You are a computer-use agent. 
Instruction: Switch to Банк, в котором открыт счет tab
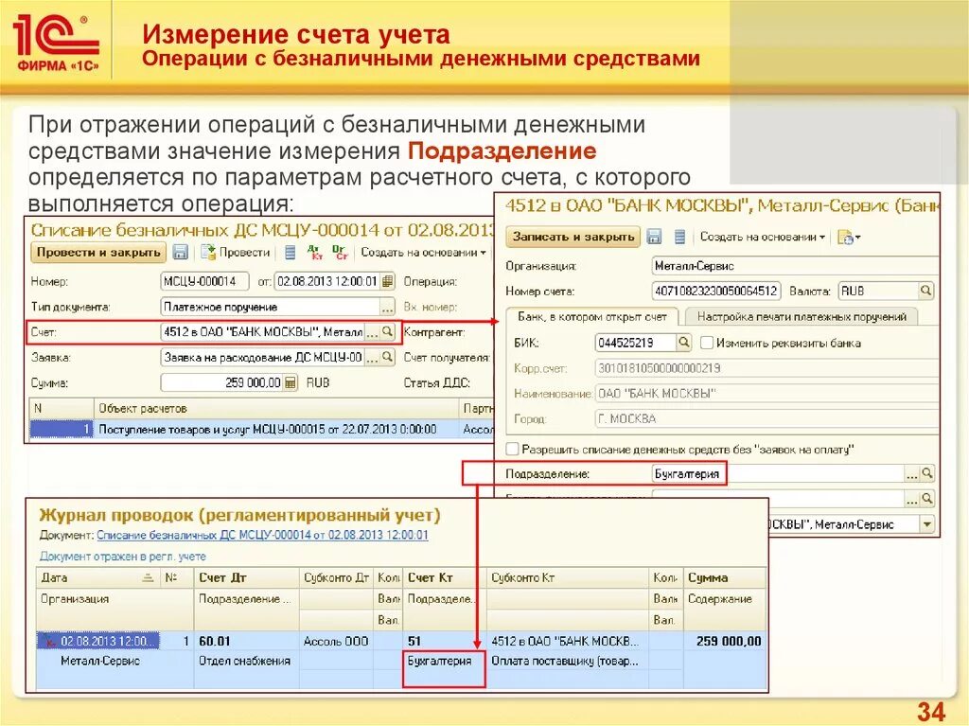(x=592, y=317)
